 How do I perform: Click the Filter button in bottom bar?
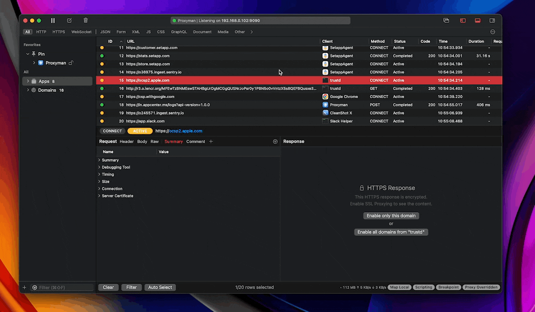click(132, 287)
